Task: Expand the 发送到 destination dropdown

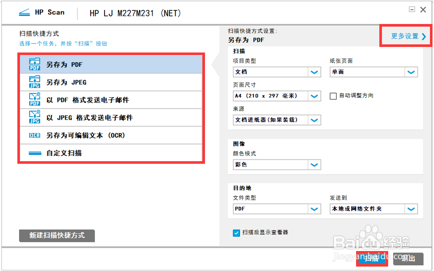Action: tap(411, 209)
